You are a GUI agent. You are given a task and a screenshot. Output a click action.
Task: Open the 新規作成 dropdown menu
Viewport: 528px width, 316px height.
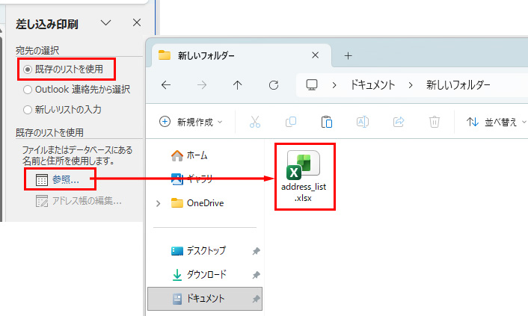191,122
